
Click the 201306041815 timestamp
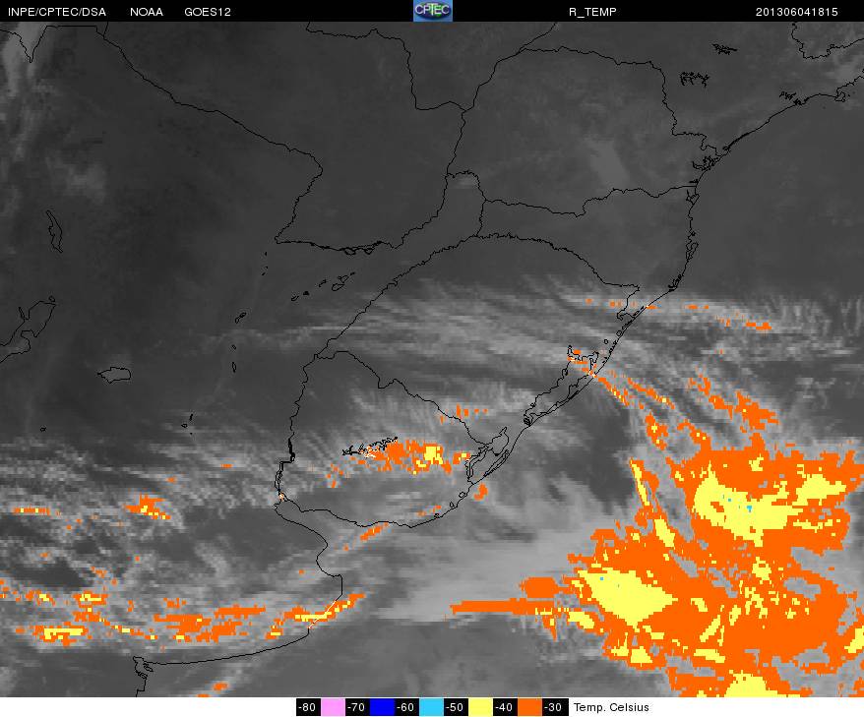coord(796,12)
